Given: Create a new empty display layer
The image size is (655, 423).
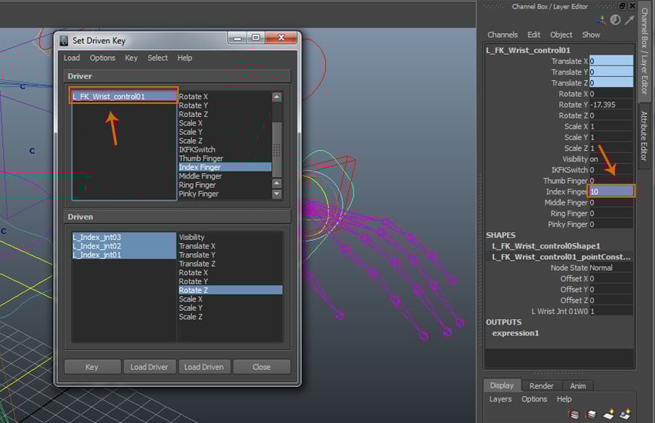Looking at the screenshot, I should tap(609, 415).
